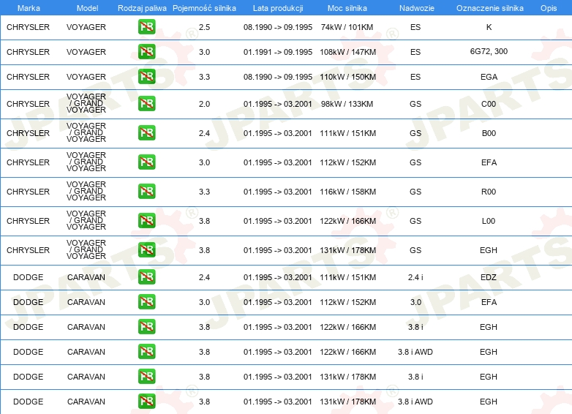This screenshot has width=572, height=414.
Task: Select body cell '3.0' in Dodge EFA row
Action: point(415,302)
